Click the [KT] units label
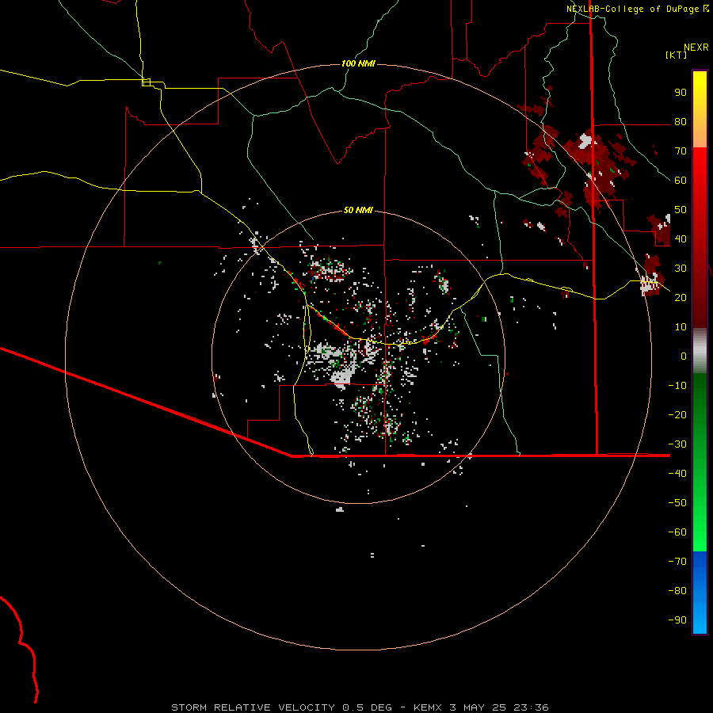This screenshot has height=713, width=713. pyautogui.click(x=677, y=55)
